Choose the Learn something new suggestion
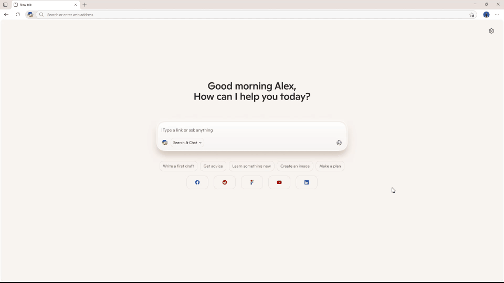The height and width of the screenshot is (283, 504). pyautogui.click(x=251, y=166)
